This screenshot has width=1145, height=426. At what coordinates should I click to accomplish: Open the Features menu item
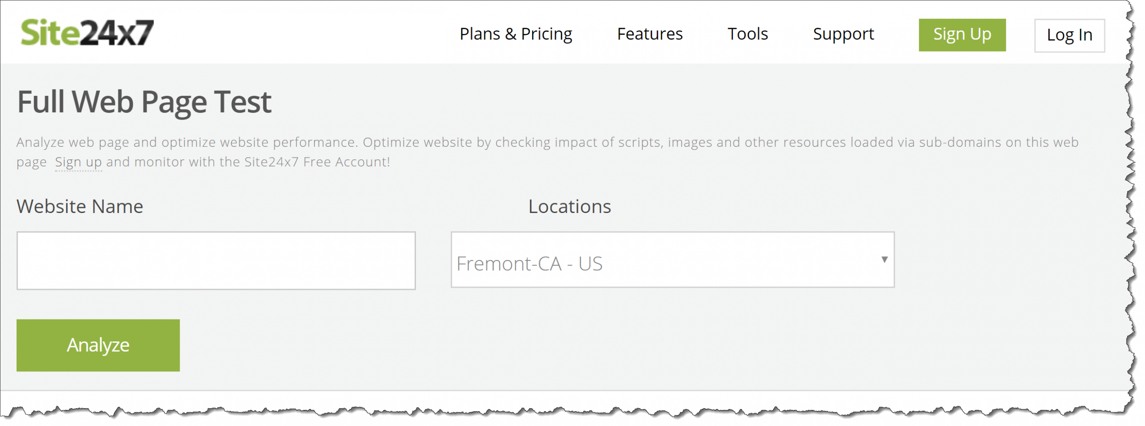point(649,34)
